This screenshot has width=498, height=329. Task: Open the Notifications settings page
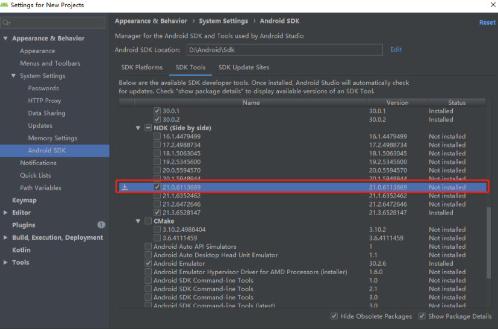click(38, 163)
